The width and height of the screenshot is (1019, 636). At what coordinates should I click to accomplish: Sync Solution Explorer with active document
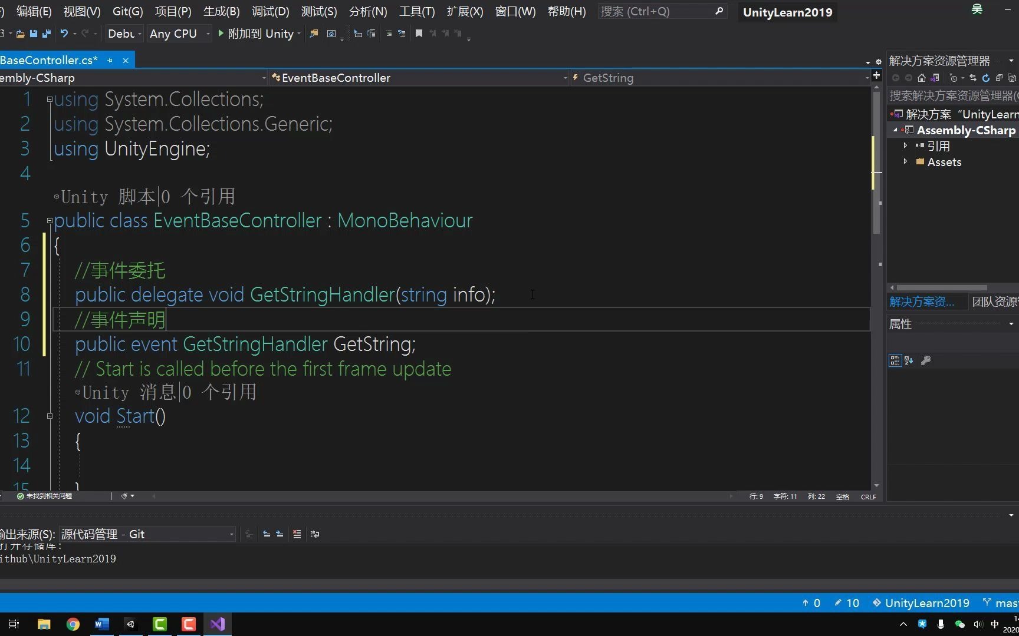[x=972, y=77]
